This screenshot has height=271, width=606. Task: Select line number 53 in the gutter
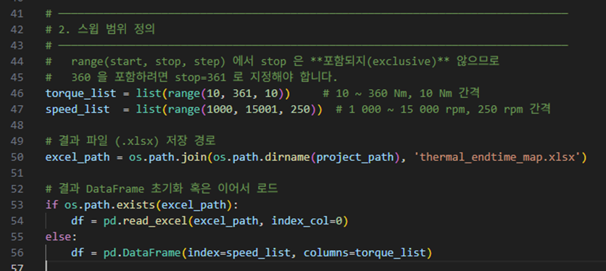pyautogui.click(x=16, y=205)
